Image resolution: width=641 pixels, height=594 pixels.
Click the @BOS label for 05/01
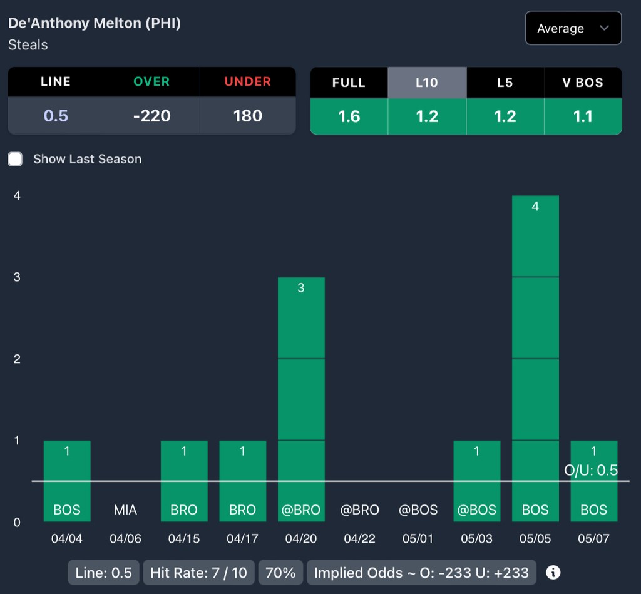[418, 510]
